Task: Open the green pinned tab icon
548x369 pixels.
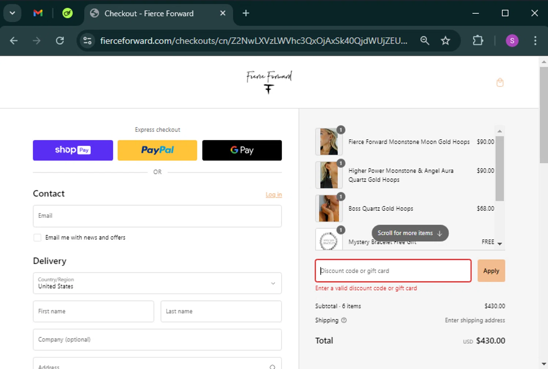Action: (68, 13)
